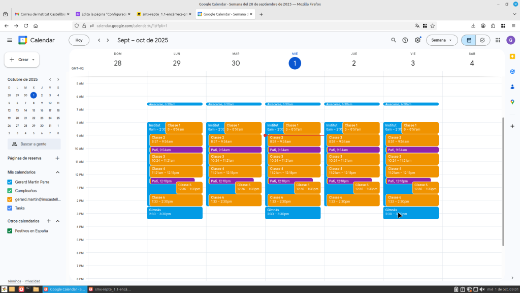The image size is (520, 293).
Task: Go to next week arrow
Action: (108, 40)
